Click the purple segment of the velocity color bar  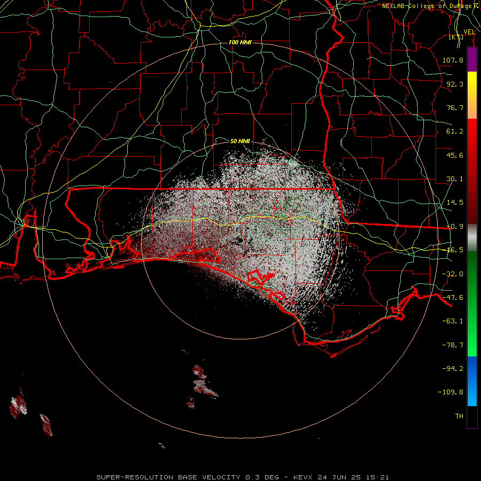tap(472, 60)
